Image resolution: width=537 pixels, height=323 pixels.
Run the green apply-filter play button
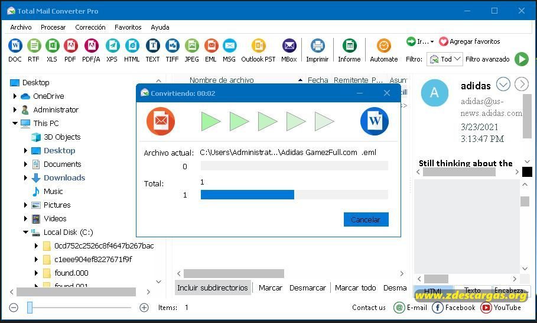pos(522,59)
